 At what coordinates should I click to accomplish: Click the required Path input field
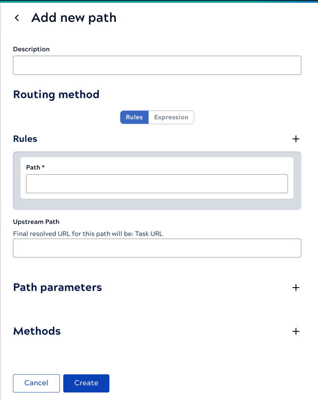click(157, 184)
